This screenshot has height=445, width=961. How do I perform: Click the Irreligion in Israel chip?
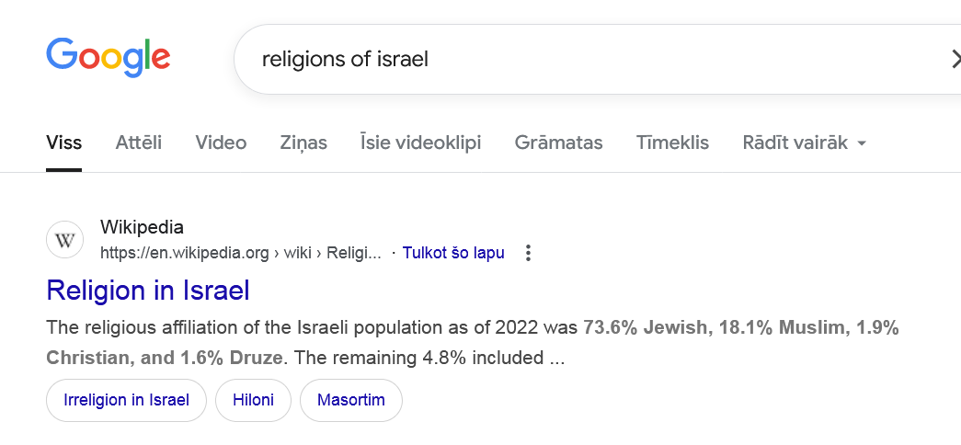pos(127,400)
